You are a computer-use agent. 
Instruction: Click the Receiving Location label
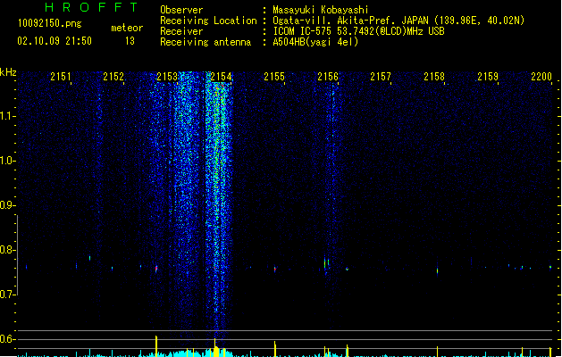pos(208,21)
